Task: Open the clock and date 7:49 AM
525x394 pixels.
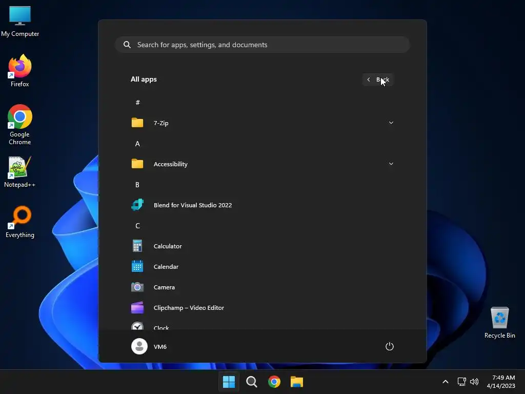Action: tap(501, 382)
